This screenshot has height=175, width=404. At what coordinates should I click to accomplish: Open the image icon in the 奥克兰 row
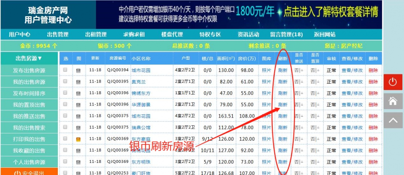(79, 82)
